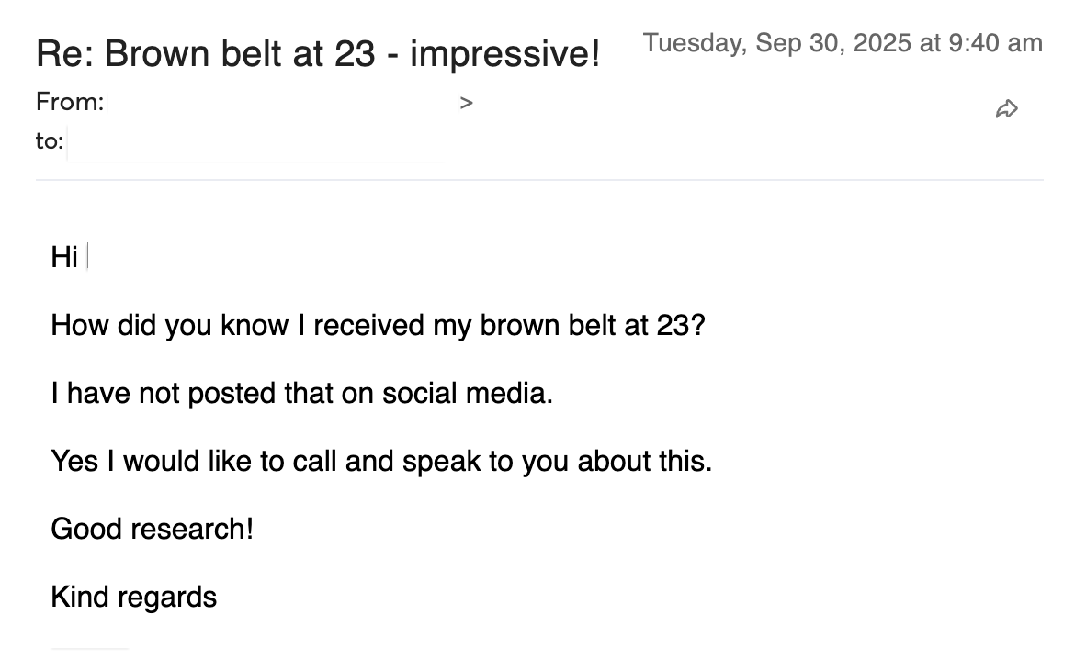Click the redacted name mark after "Hi"

click(x=87, y=257)
